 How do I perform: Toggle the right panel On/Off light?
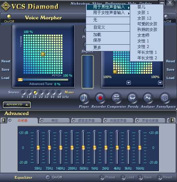166,16
